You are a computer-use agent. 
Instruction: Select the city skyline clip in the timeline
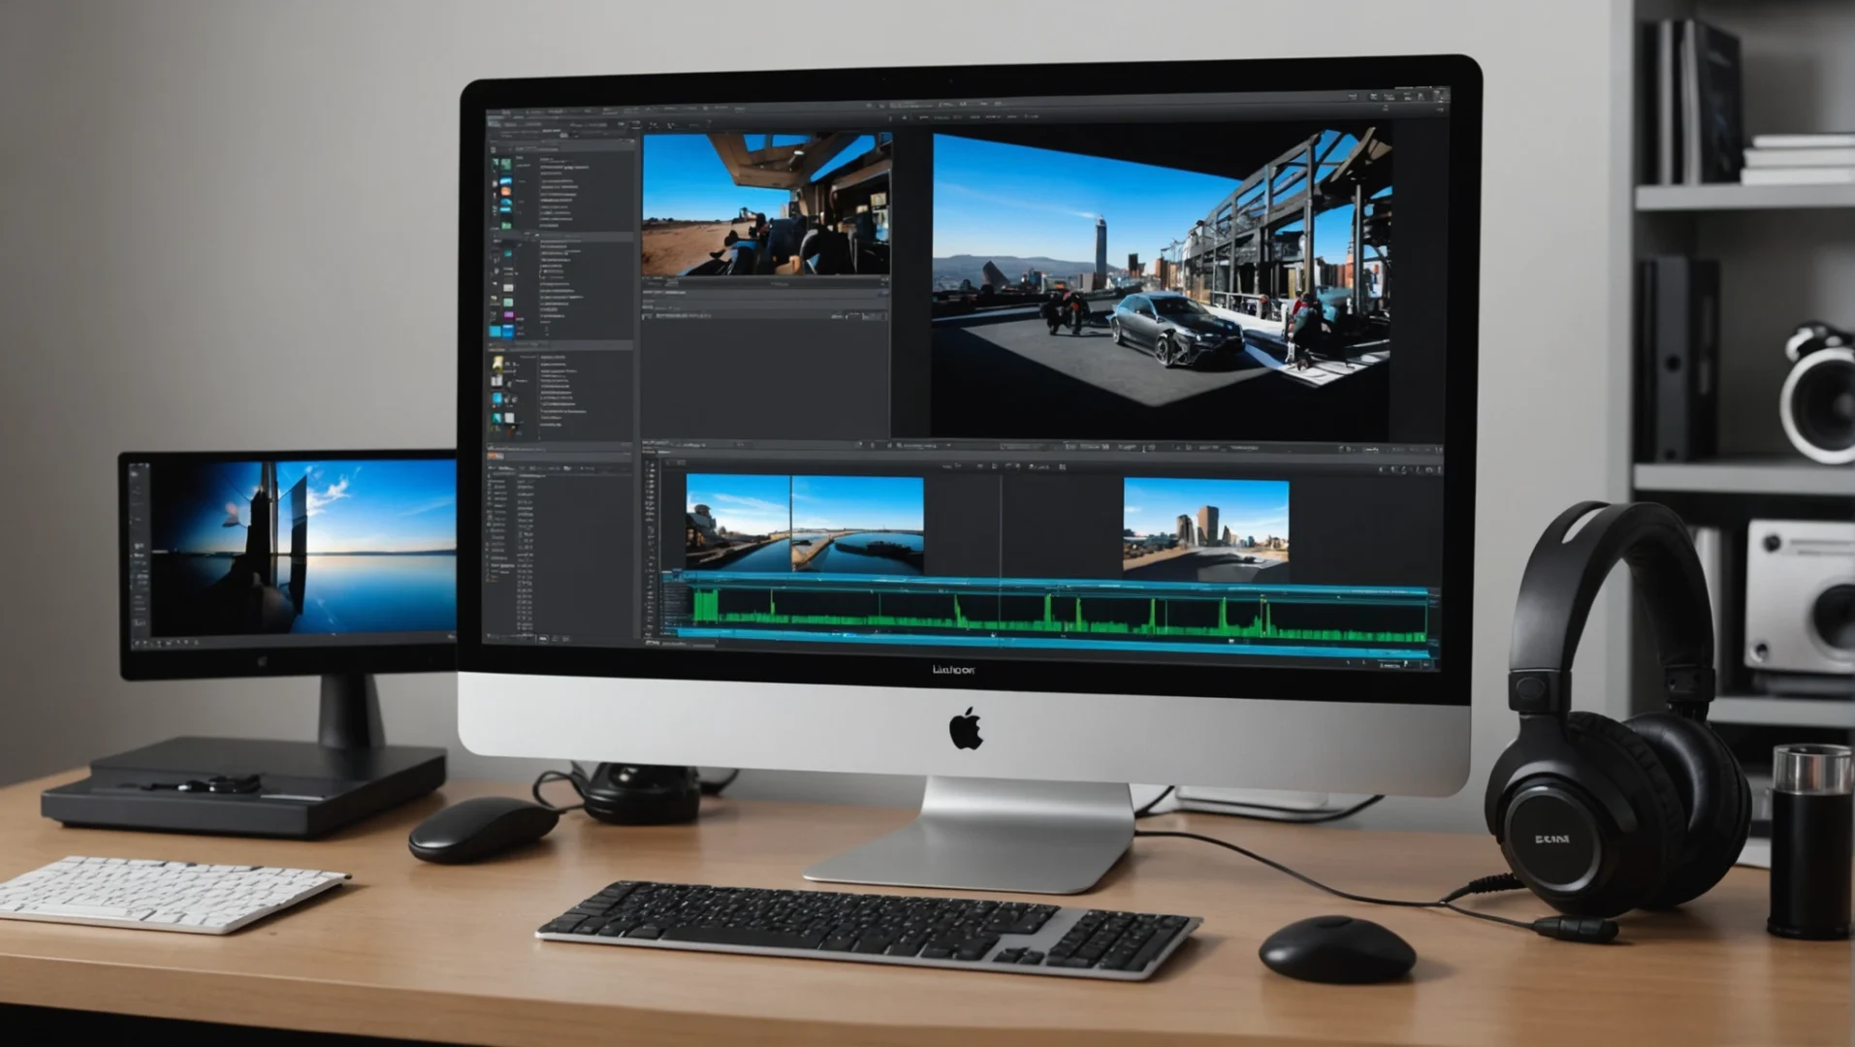tap(1205, 527)
